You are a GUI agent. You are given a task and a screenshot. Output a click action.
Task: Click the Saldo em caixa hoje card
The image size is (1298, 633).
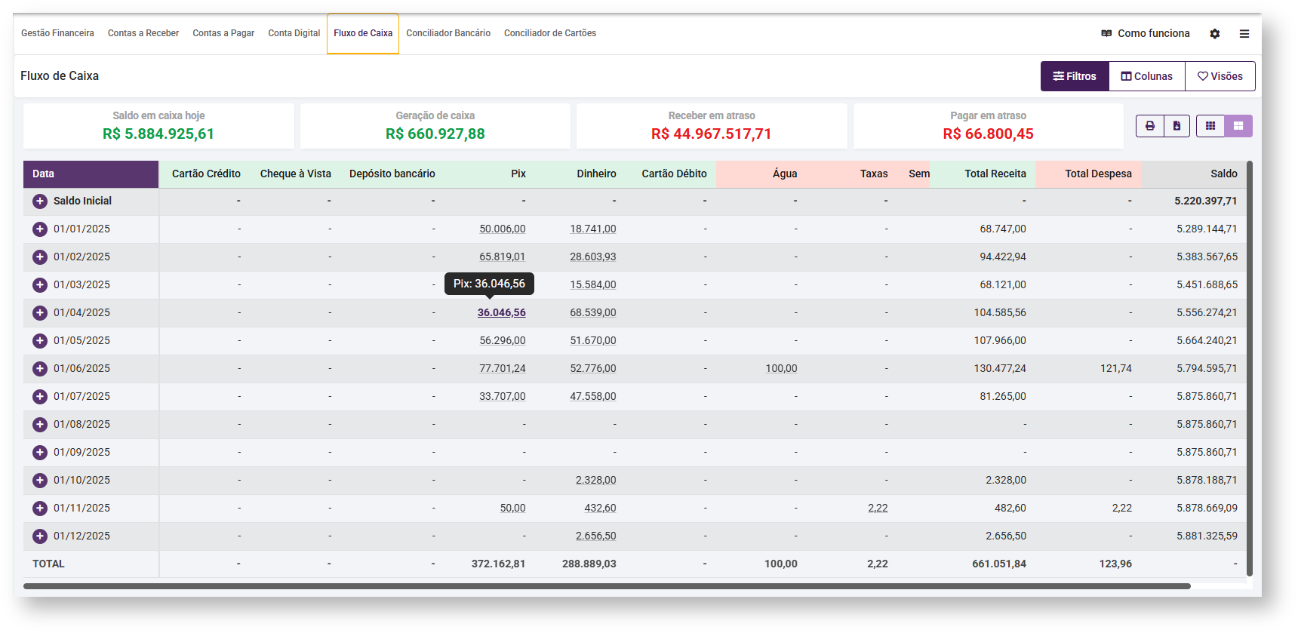(x=158, y=126)
